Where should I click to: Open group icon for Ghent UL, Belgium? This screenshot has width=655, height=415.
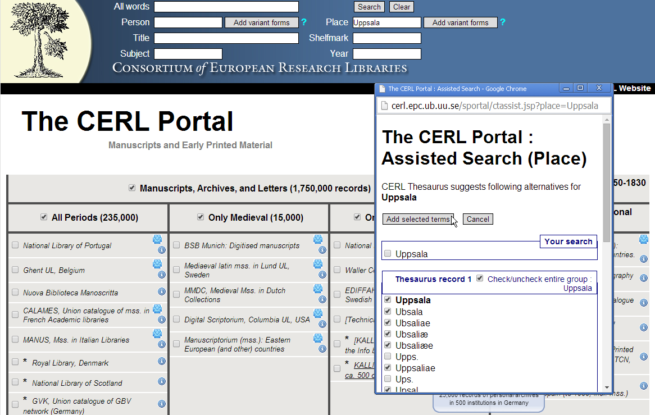point(157,264)
